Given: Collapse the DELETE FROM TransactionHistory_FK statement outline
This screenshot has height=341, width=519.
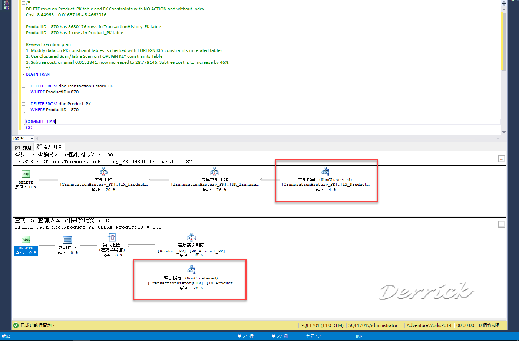Looking at the screenshot, I should [x=23, y=86].
